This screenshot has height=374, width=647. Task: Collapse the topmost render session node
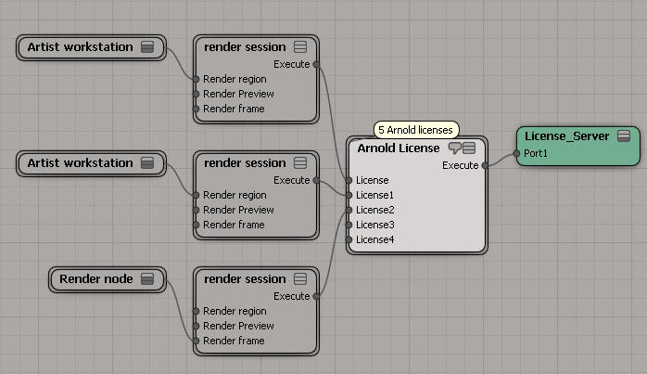tap(300, 47)
